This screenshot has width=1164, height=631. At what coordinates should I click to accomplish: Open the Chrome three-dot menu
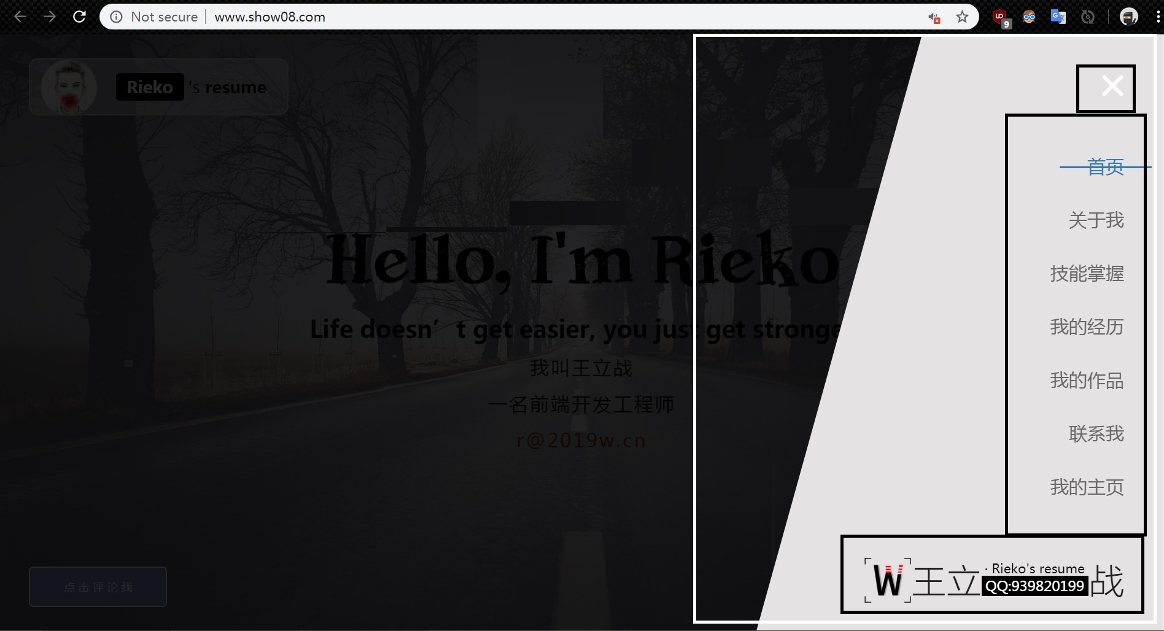(x=1158, y=17)
